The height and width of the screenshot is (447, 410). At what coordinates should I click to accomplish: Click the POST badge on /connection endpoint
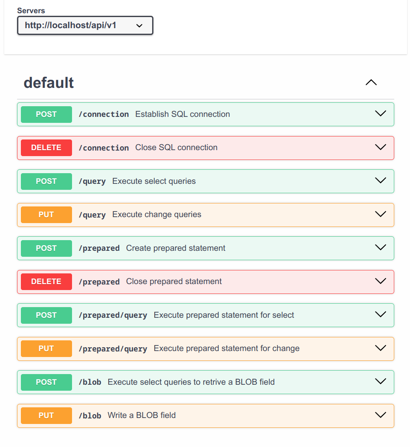coord(46,114)
